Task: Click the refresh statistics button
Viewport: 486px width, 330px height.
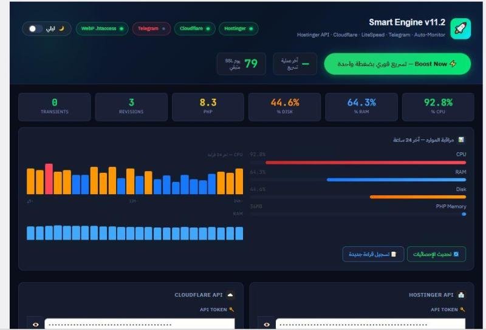Action: [436, 254]
